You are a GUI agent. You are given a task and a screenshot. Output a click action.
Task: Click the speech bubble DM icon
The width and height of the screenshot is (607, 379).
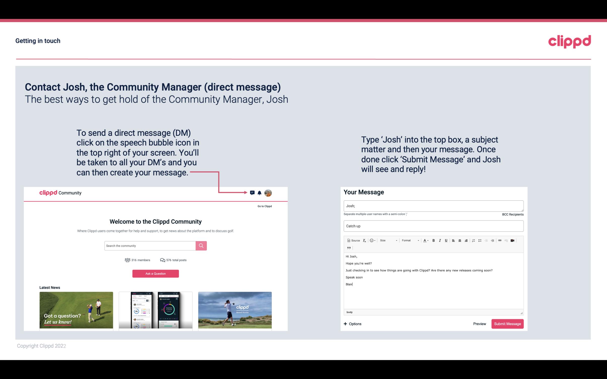[x=253, y=193]
